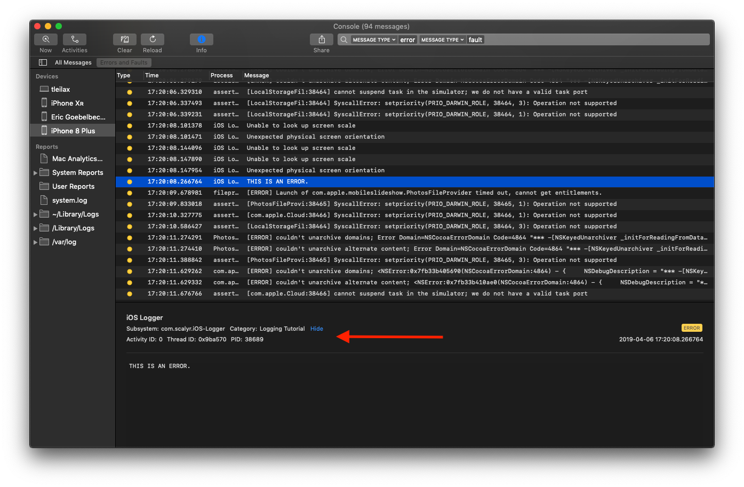Share the selected log message
This screenshot has width=744, height=487.
[x=321, y=39]
